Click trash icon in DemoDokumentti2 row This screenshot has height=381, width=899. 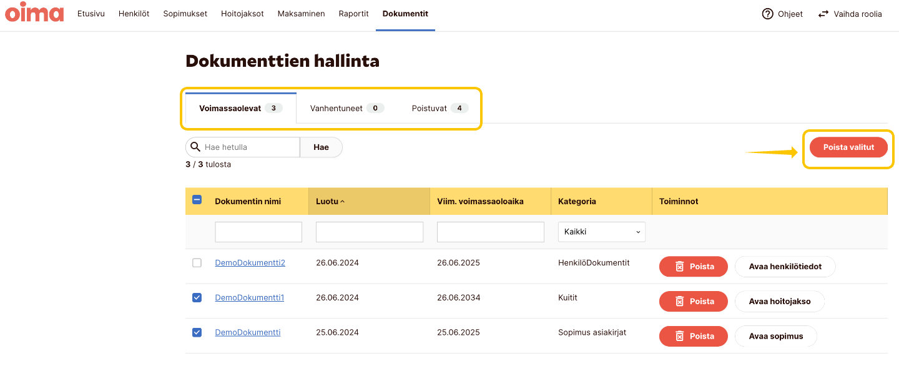[680, 267]
